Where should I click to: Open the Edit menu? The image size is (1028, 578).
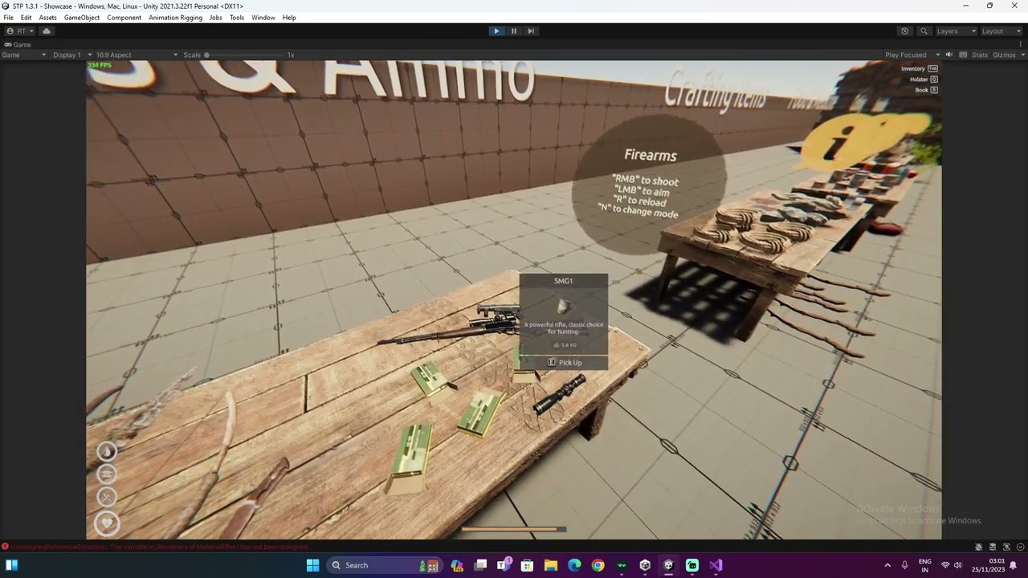pos(27,18)
